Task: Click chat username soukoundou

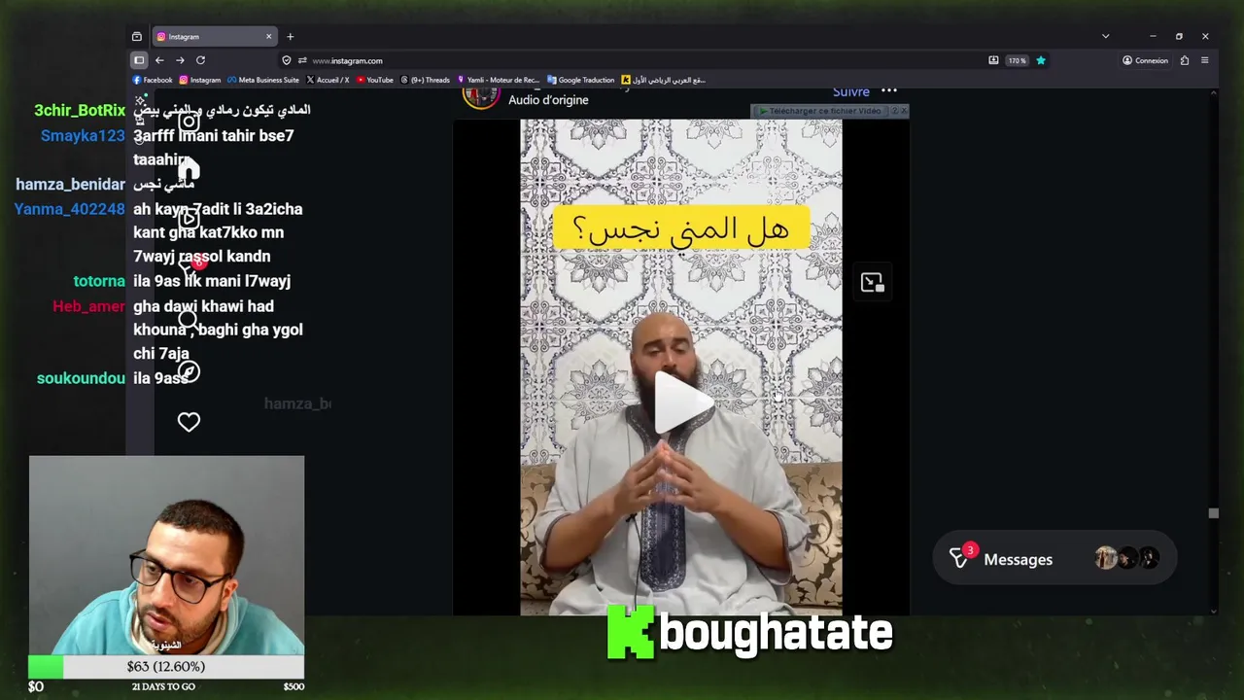Action: (81, 378)
